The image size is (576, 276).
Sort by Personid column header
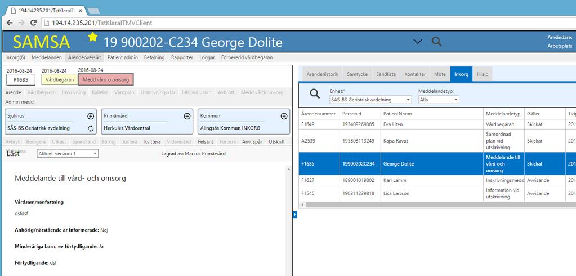point(360,114)
